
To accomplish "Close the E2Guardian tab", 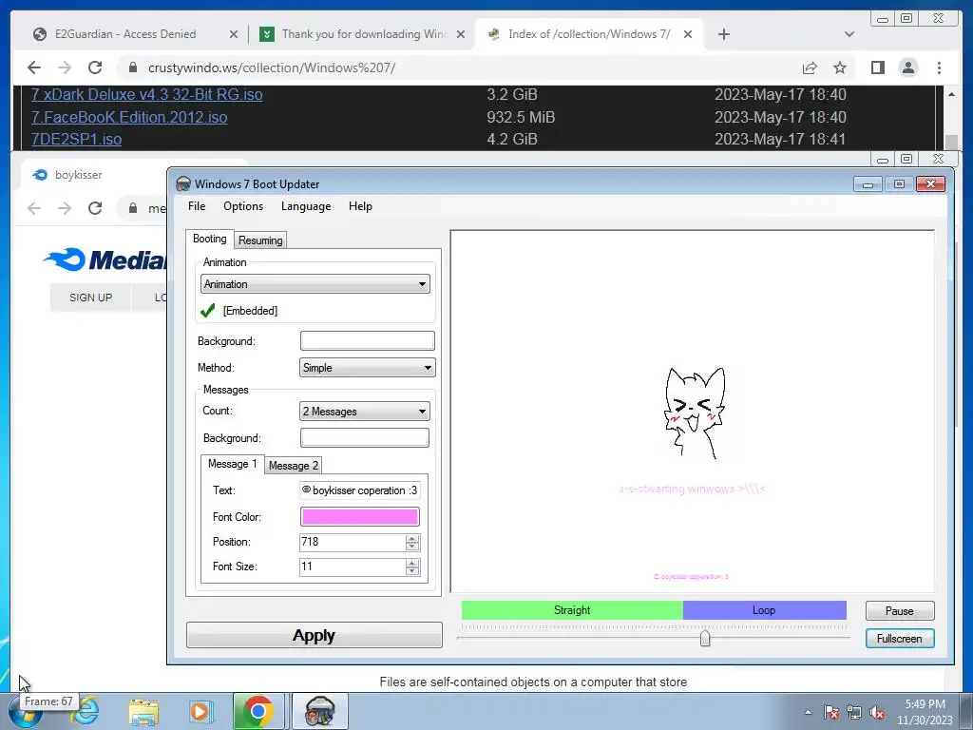I will click(234, 34).
